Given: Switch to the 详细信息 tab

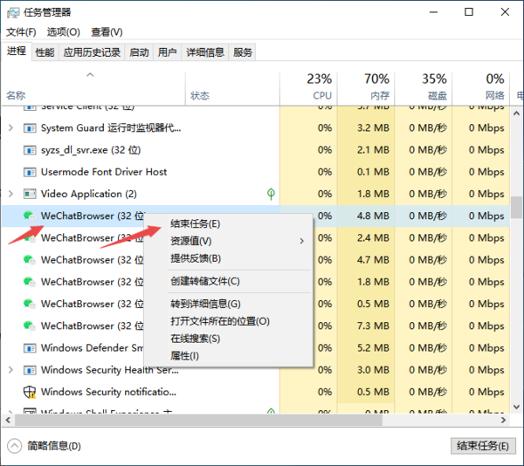Looking at the screenshot, I should (205, 52).
